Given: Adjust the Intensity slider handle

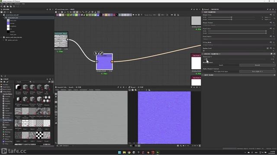Looking at the screenshot, I should (x=206, y=59).
